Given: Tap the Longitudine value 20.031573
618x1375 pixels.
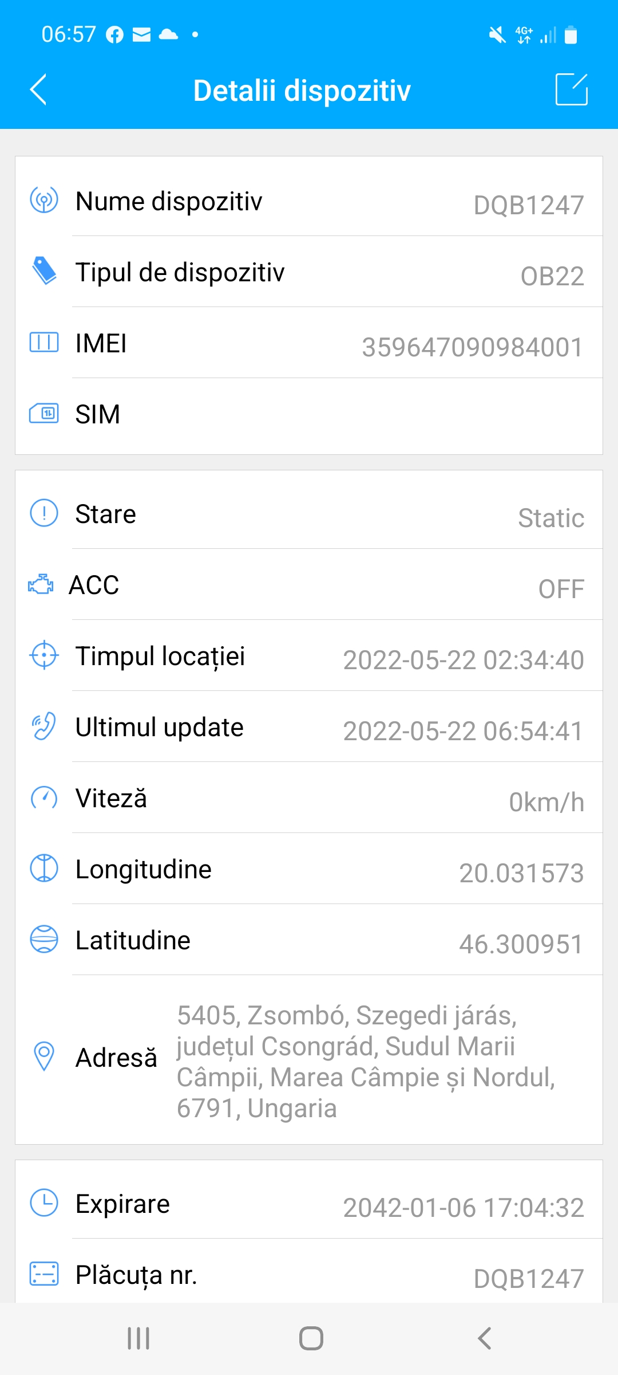Looking at the screenshot, I should pos(521,873).
